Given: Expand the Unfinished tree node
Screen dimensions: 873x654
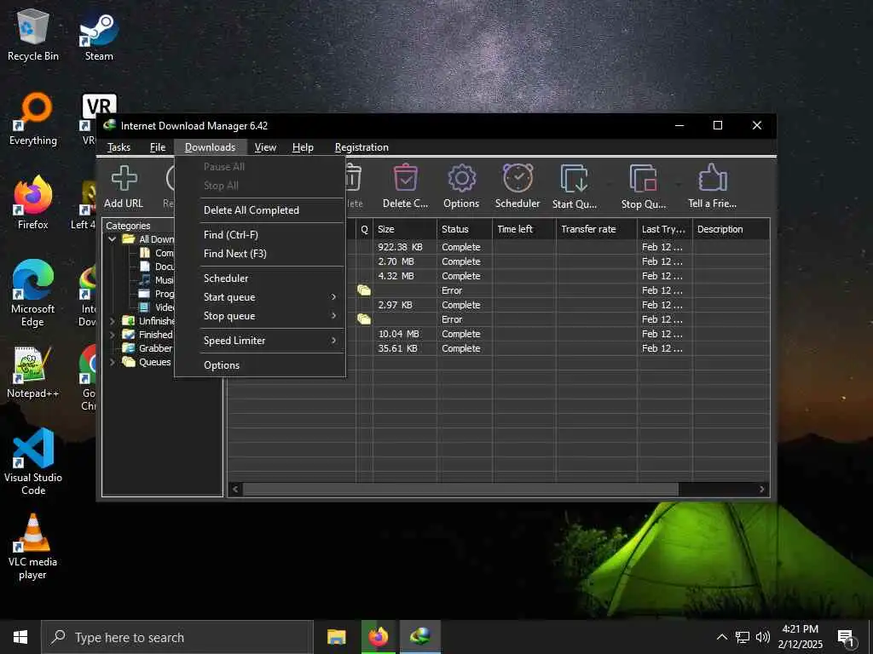Looking at the screenshot, I should 113,321.
